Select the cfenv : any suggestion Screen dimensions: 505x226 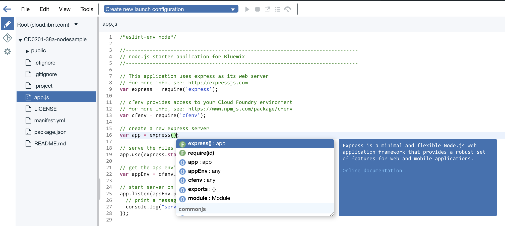[255, 180]
